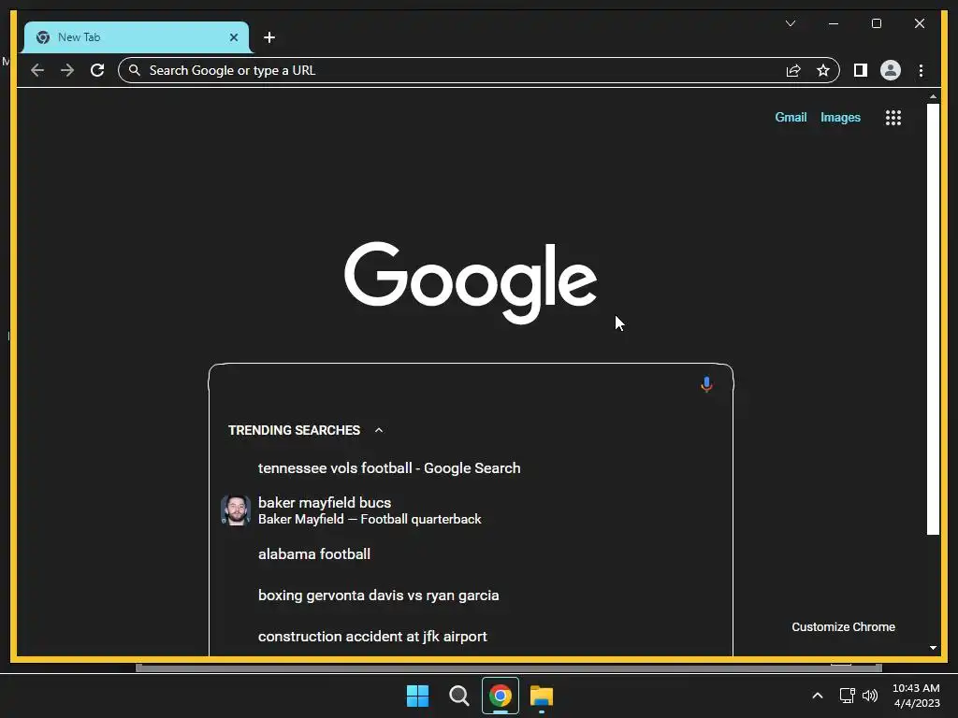Open File Explorer from taskbar

tap(542, 696)
